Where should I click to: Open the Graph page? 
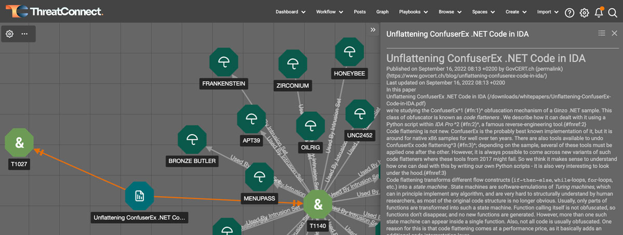(x=382, y=12)
